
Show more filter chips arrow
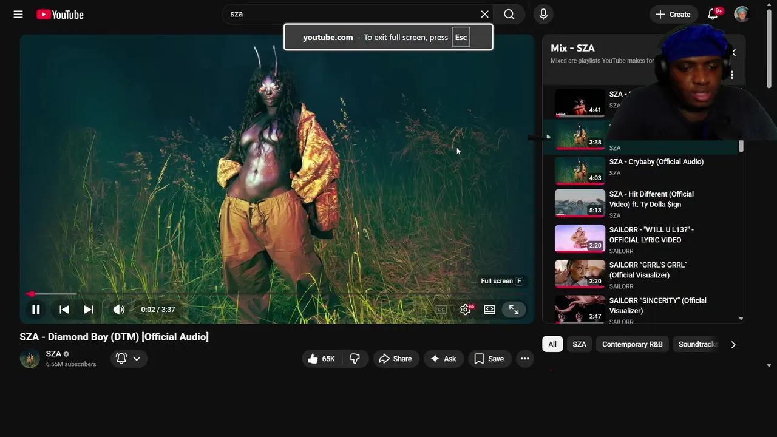click(733, 344)
